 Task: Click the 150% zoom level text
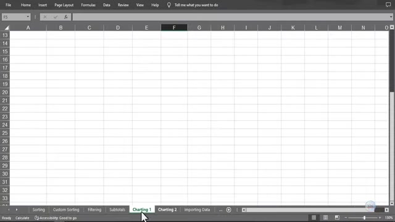[389, 218]
